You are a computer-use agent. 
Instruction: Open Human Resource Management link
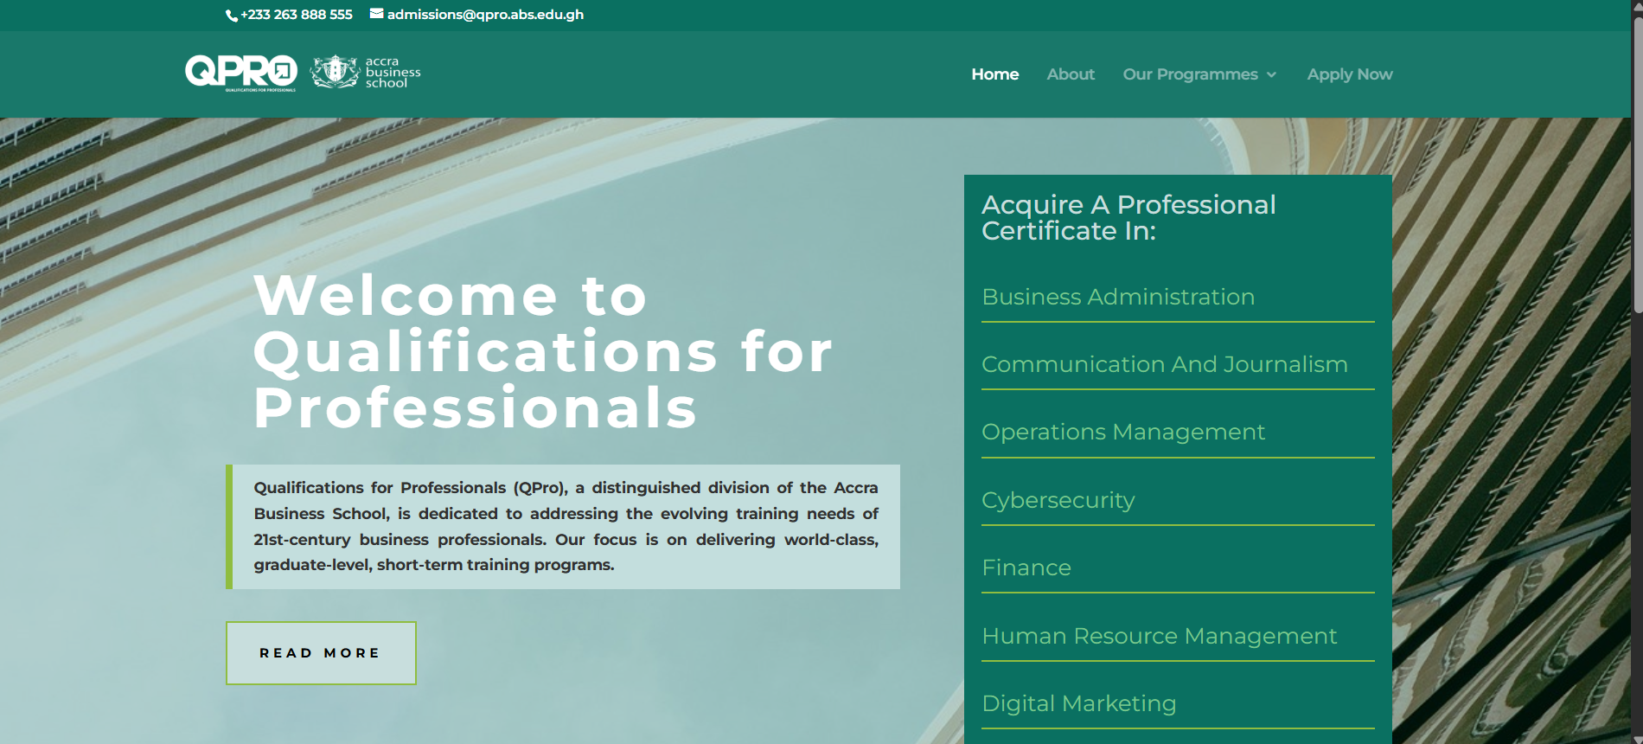pos(1159,636)
